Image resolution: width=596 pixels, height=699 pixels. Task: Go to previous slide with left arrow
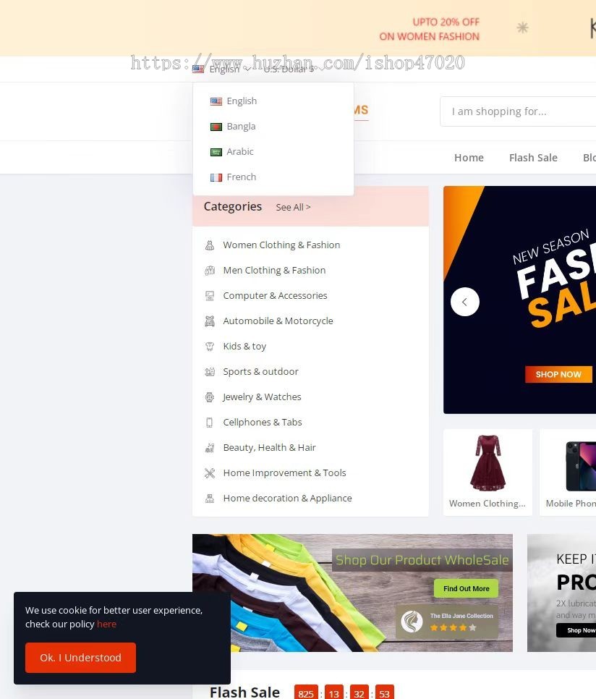pos(464,302)
